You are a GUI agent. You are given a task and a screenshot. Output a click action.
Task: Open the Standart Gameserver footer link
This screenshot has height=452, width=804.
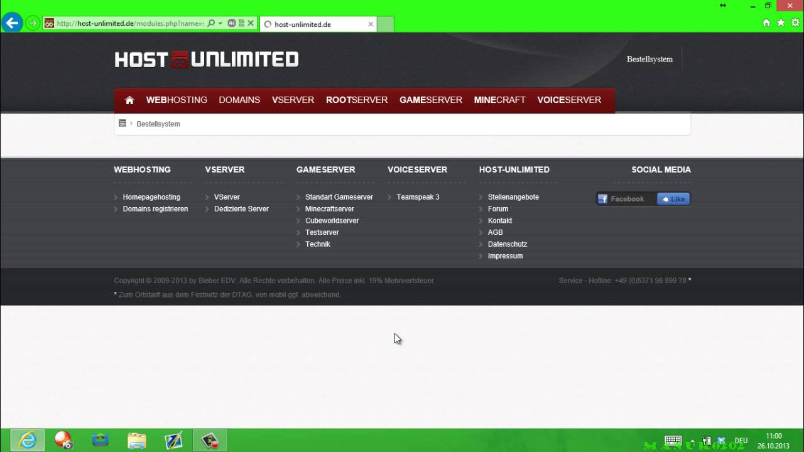pos(339,197)
